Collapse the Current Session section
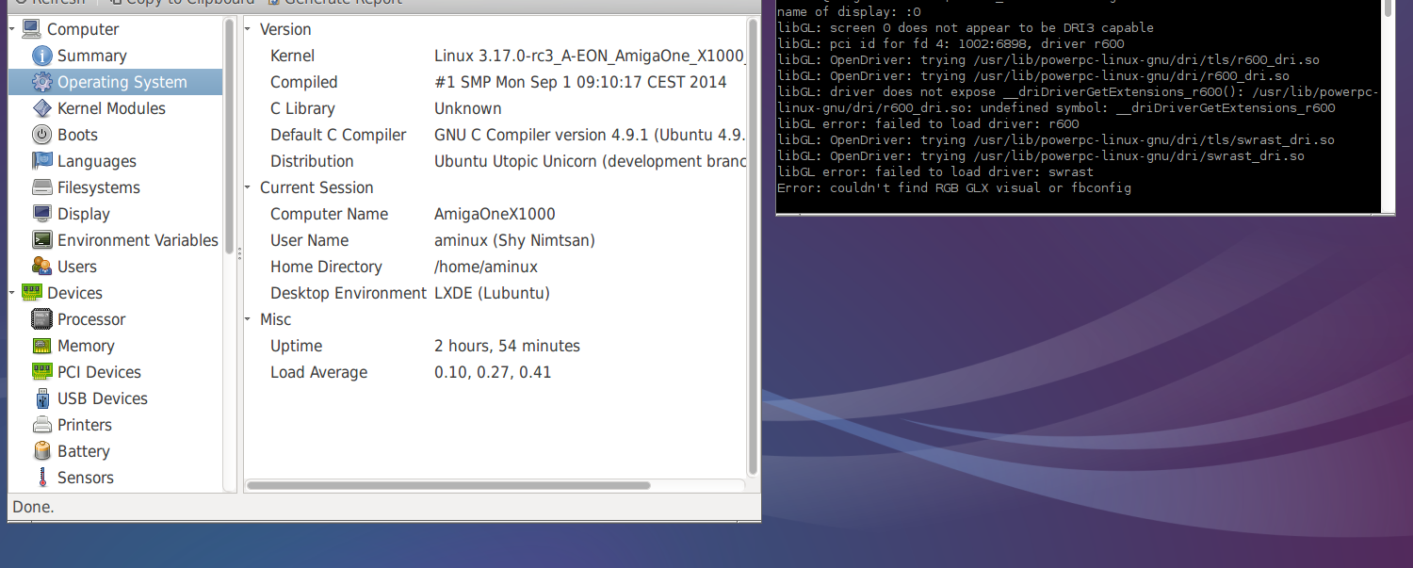 click(x=249, y=187)
